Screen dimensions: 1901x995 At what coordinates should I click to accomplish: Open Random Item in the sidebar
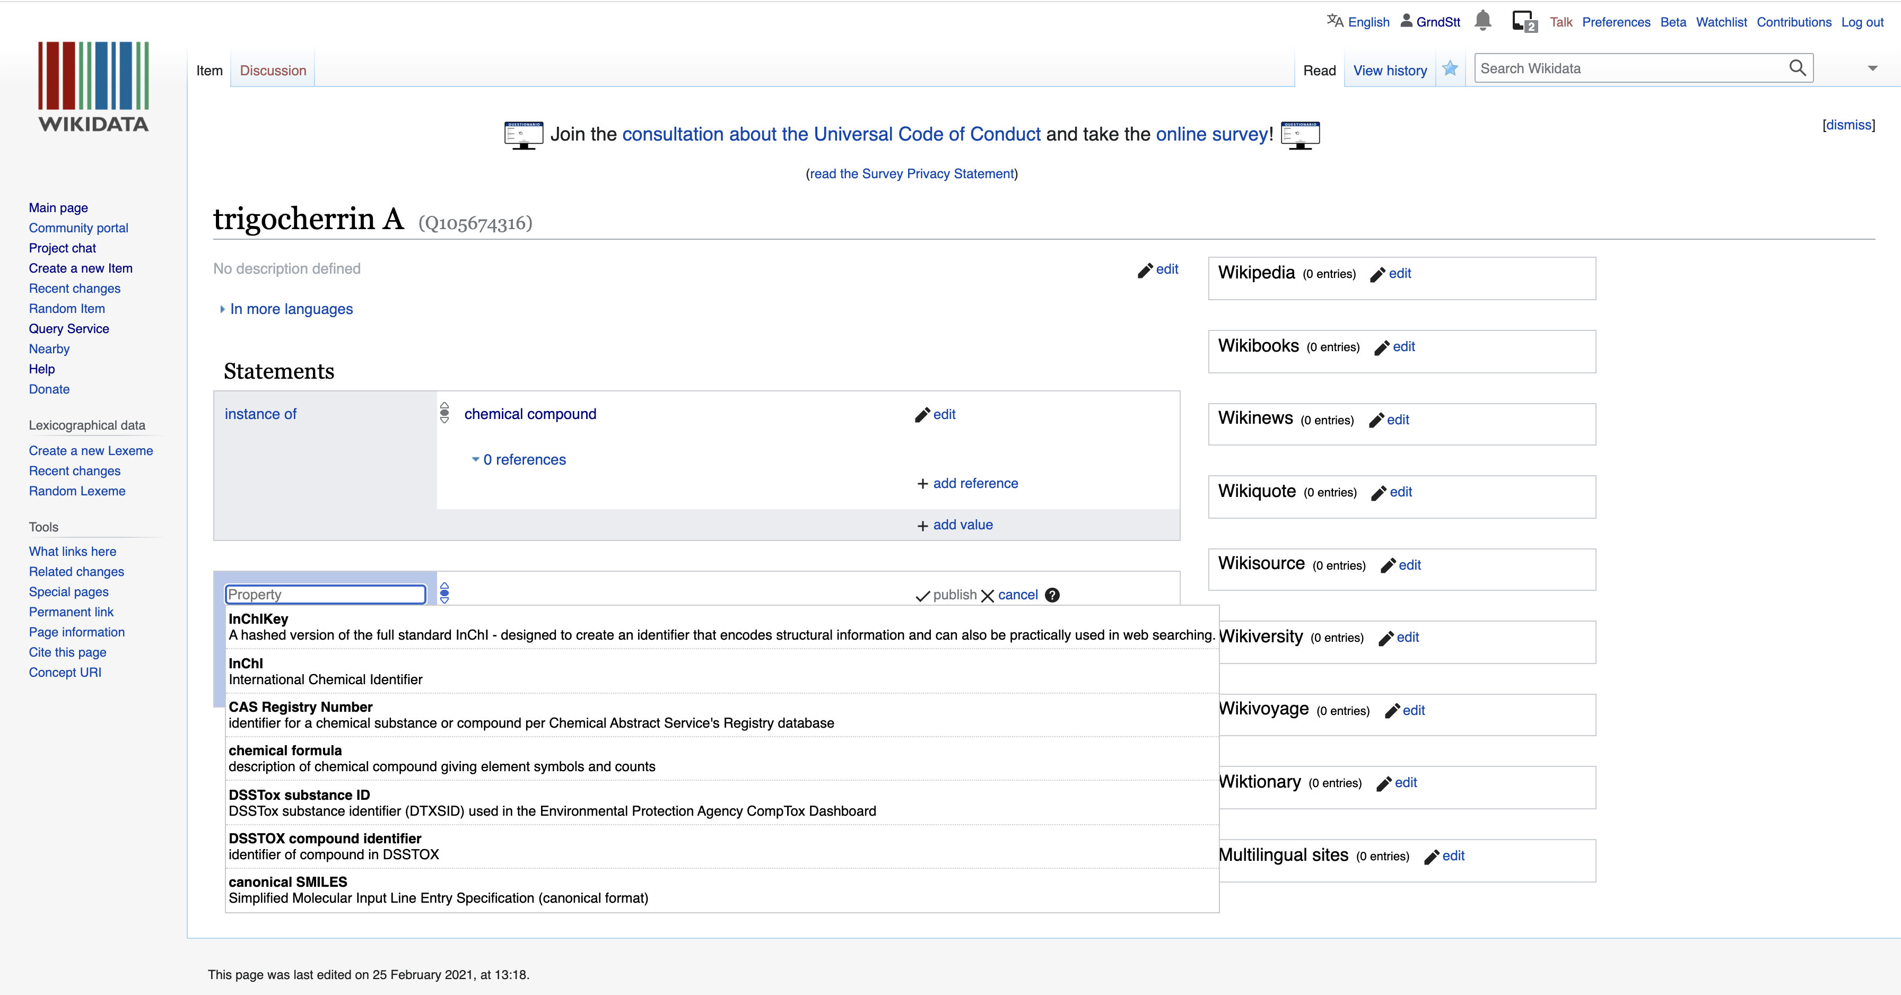coord(66,309)
